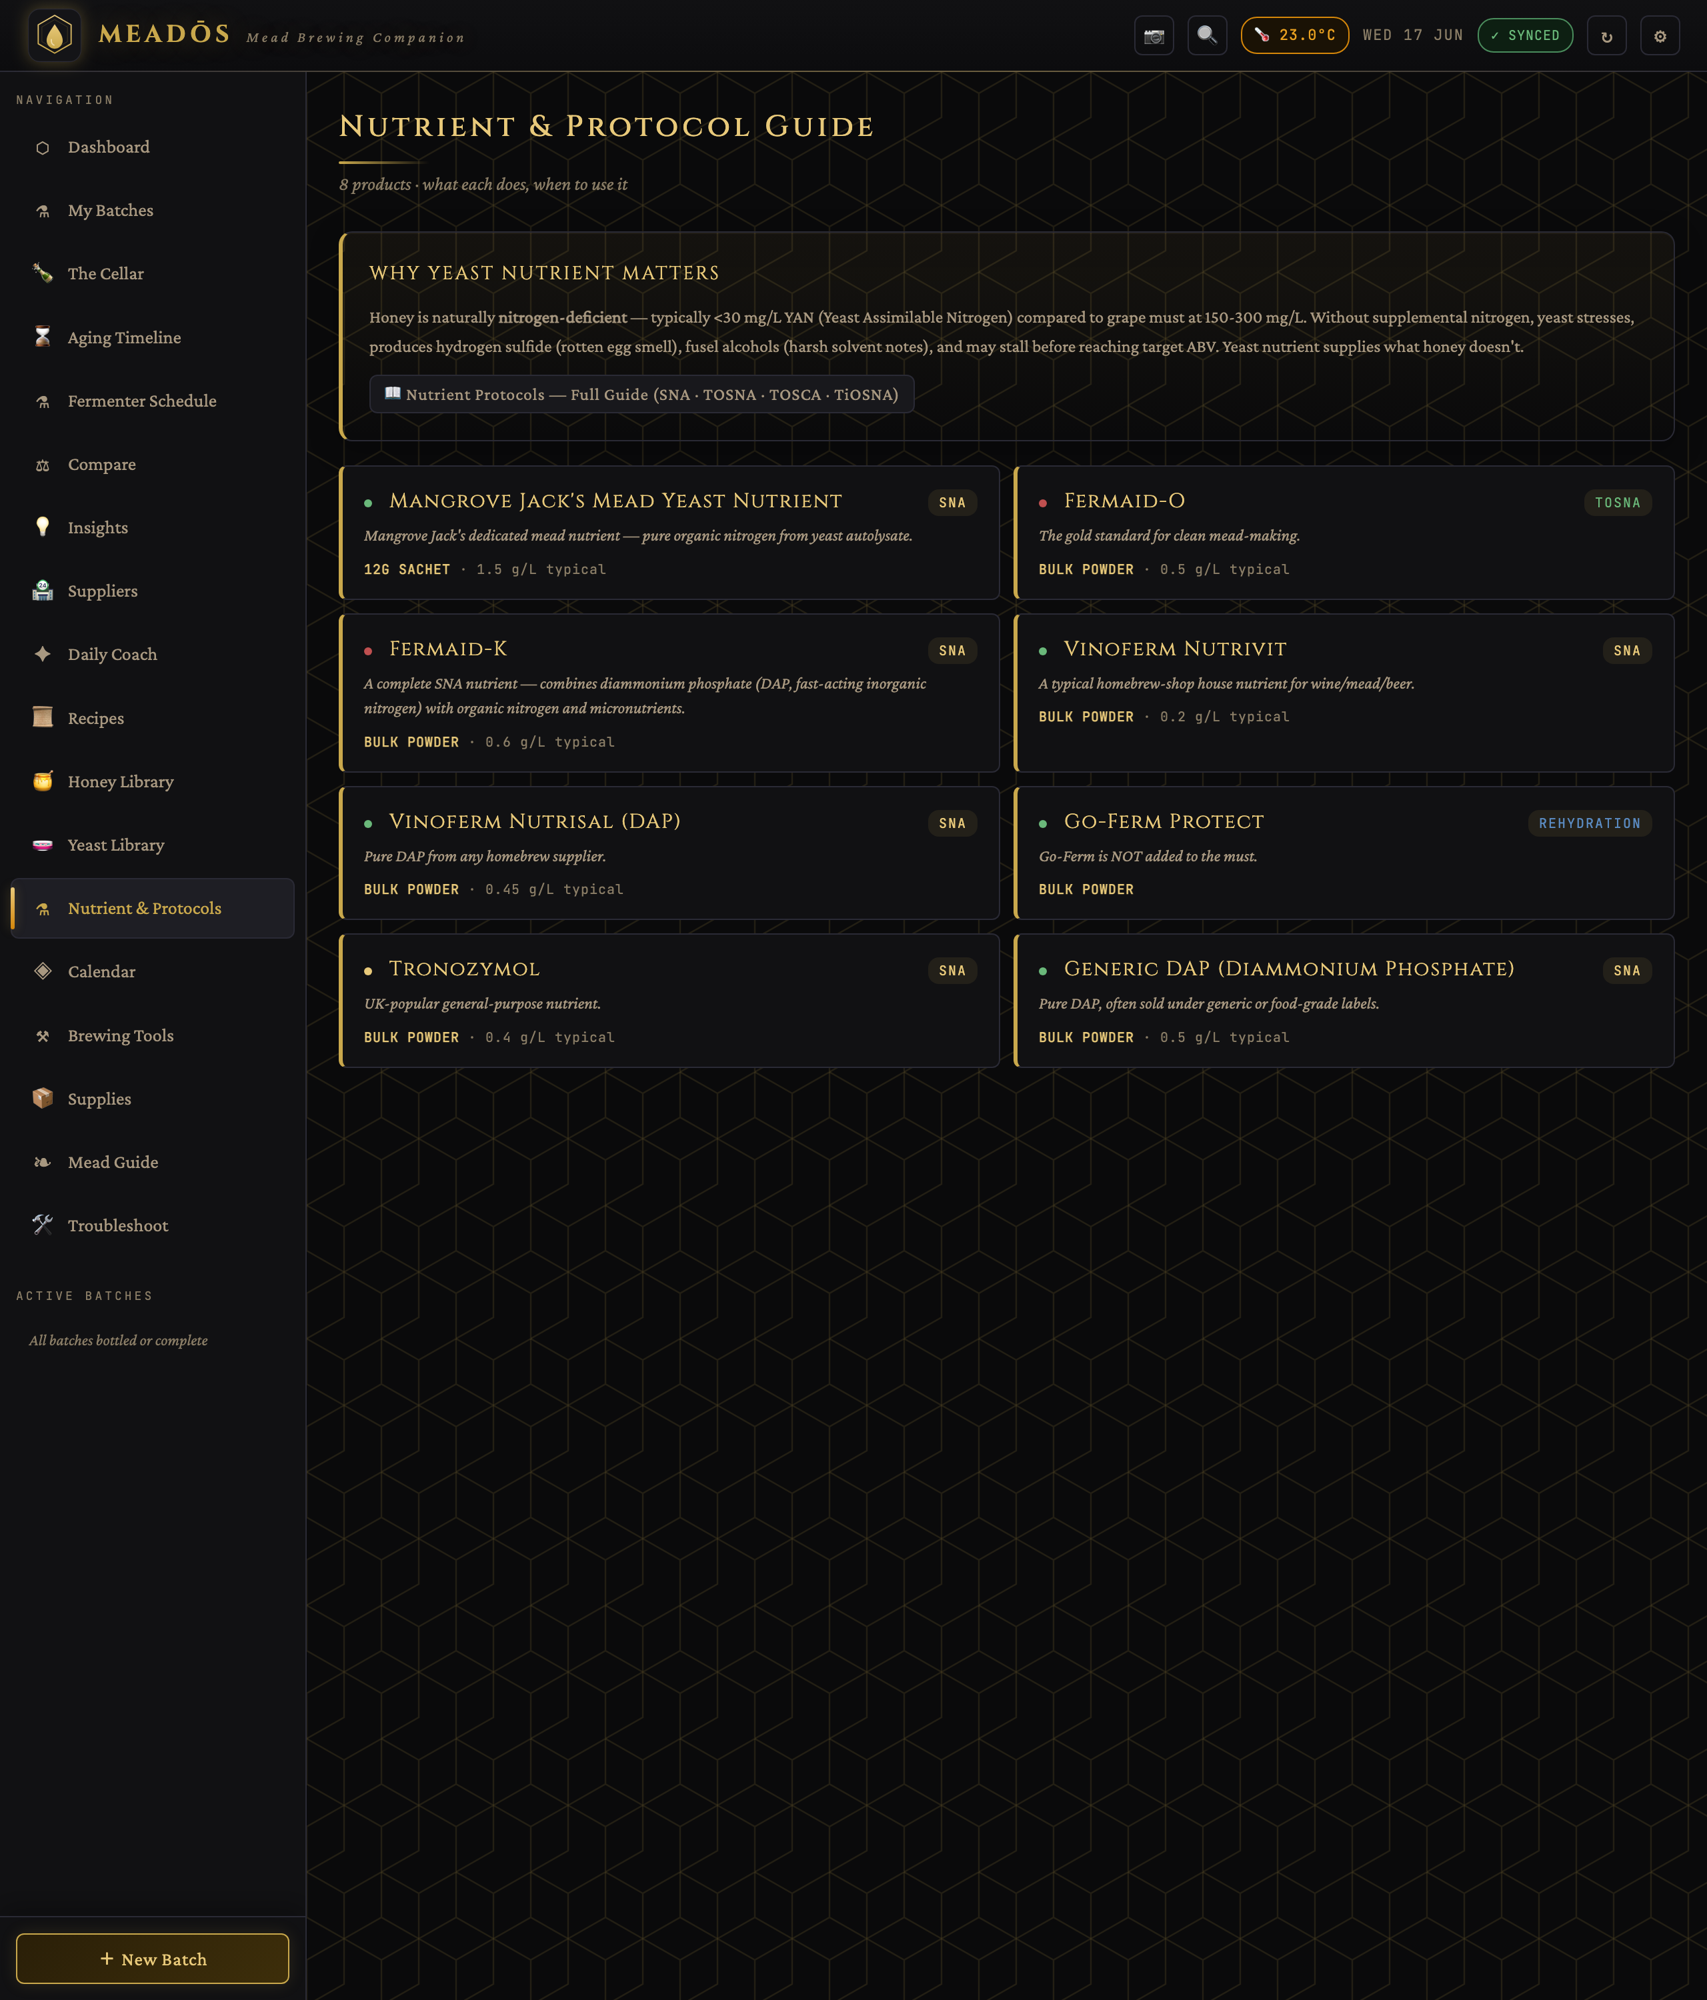This screenshot has width=1707, height=2000.
Task: Open the Vinoferm Nutrisal (DAP) card
Action: pyautogui.click(x=670, y=853)
